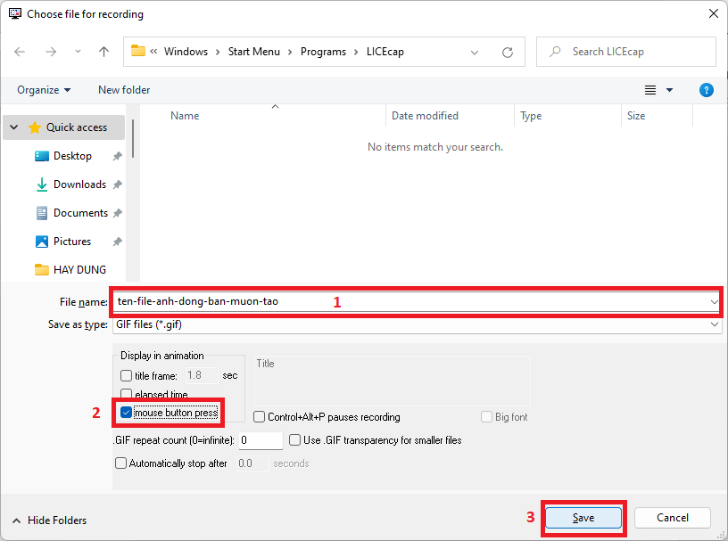Collapse the Quick access tree
The height and width of the screenshot is (541, 728).
coord(14,127)
